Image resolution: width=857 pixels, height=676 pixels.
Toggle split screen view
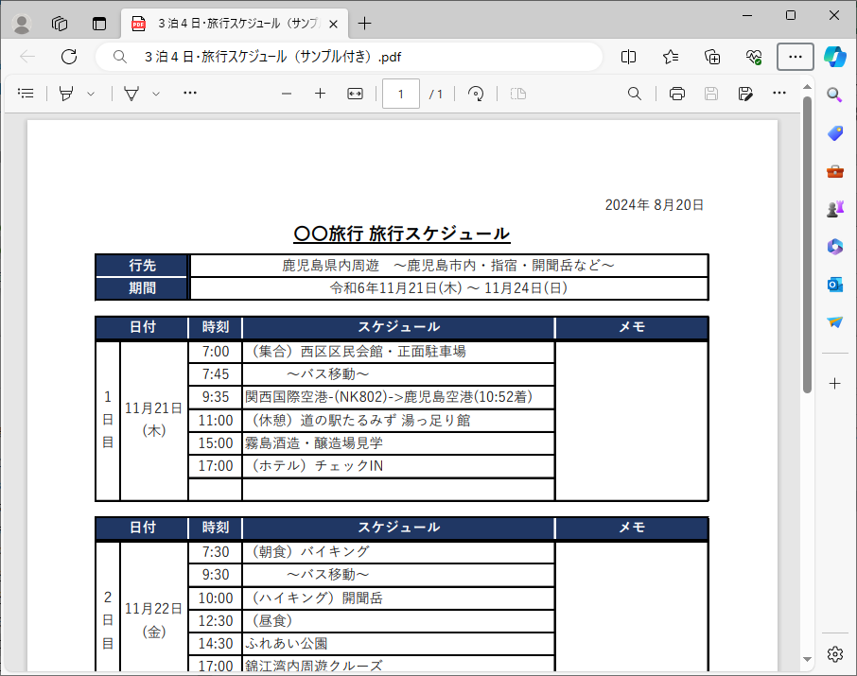click(628, 57)
